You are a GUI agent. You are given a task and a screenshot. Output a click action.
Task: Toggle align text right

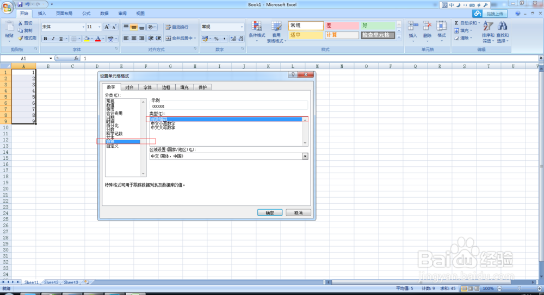(x=141, y=39)
